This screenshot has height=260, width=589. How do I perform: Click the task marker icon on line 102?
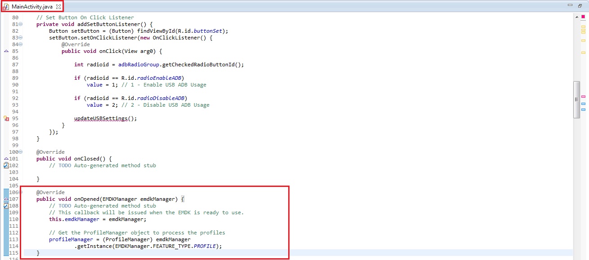pyautogui.click(x=6, y=165)
